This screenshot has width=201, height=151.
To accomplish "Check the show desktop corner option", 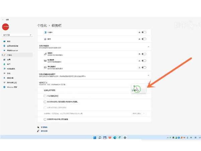I will [x=45, y=119].
